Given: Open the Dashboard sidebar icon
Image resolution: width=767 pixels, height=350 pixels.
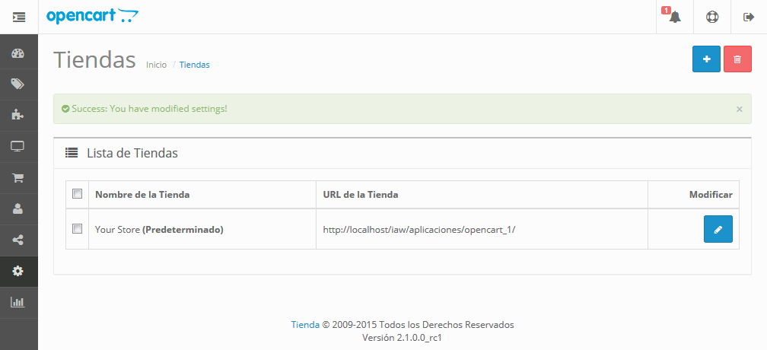Looking at the screenshot, I should 18,53.
